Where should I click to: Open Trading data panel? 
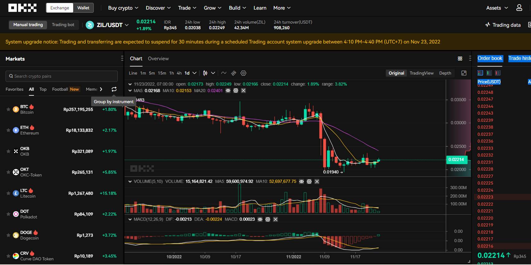coord(503,25)
